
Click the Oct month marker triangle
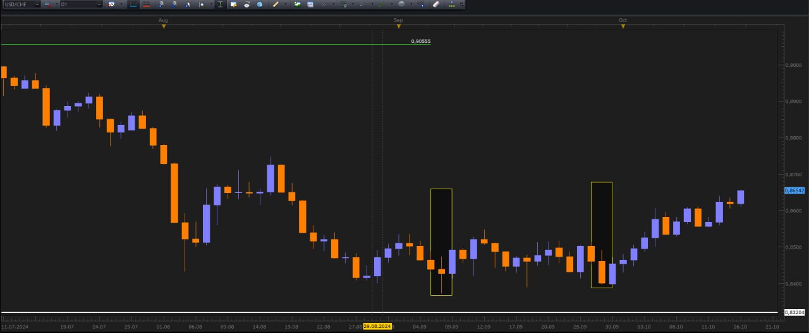[623, 26]
